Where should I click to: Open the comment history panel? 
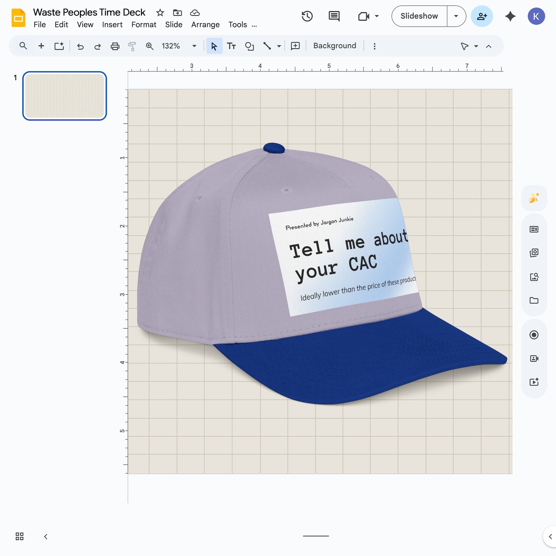[334, 16]
